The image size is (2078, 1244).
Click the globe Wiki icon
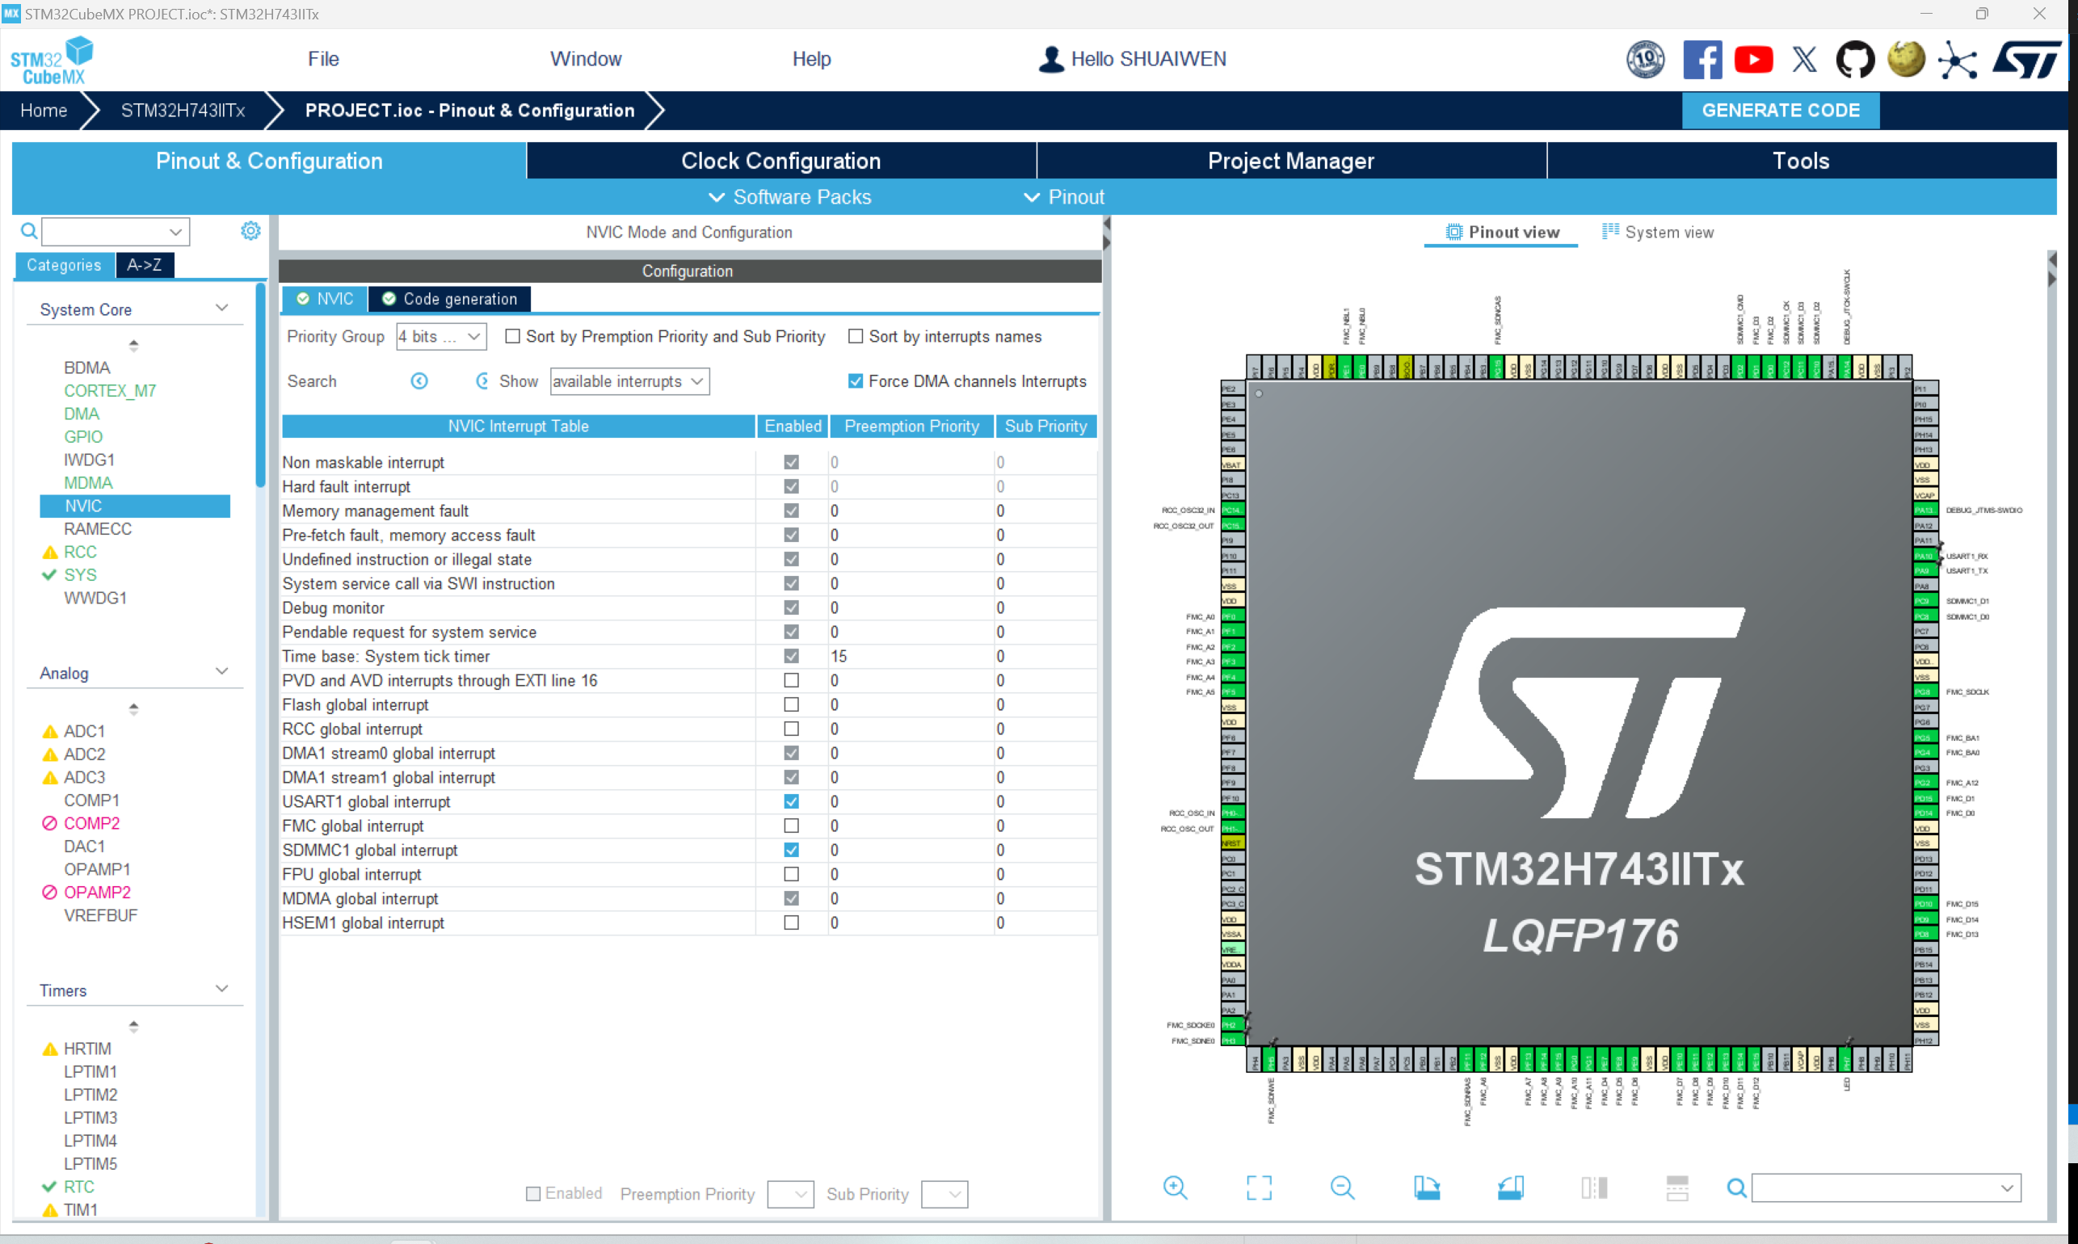click(x=1905, y=60)
